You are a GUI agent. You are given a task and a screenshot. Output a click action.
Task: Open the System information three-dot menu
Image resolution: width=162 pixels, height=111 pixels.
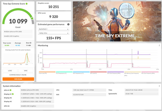(159, 86)
